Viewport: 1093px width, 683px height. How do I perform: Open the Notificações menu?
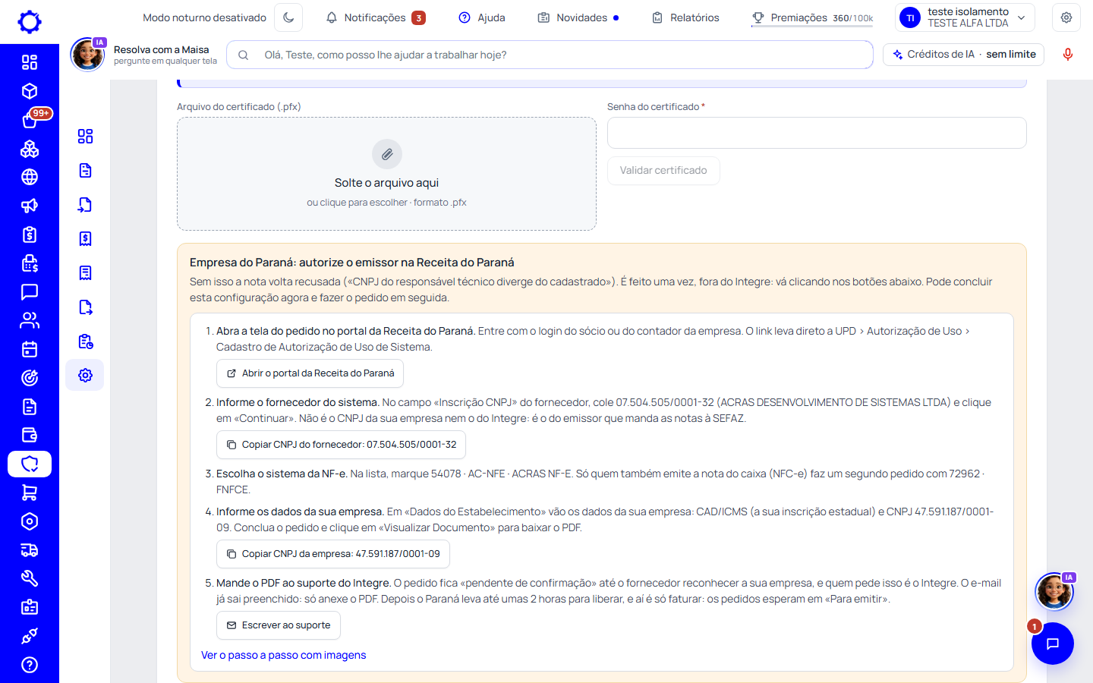click(x=376, y=17)
